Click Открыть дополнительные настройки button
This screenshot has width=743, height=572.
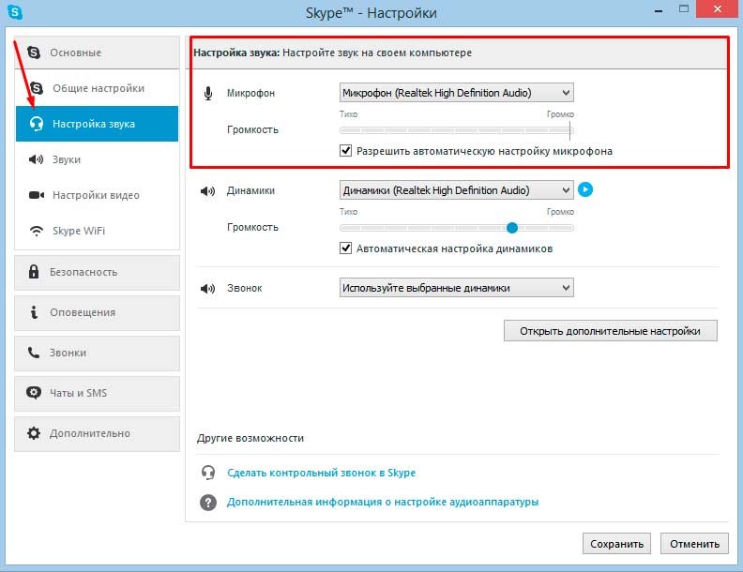click(x=611, y=330)
